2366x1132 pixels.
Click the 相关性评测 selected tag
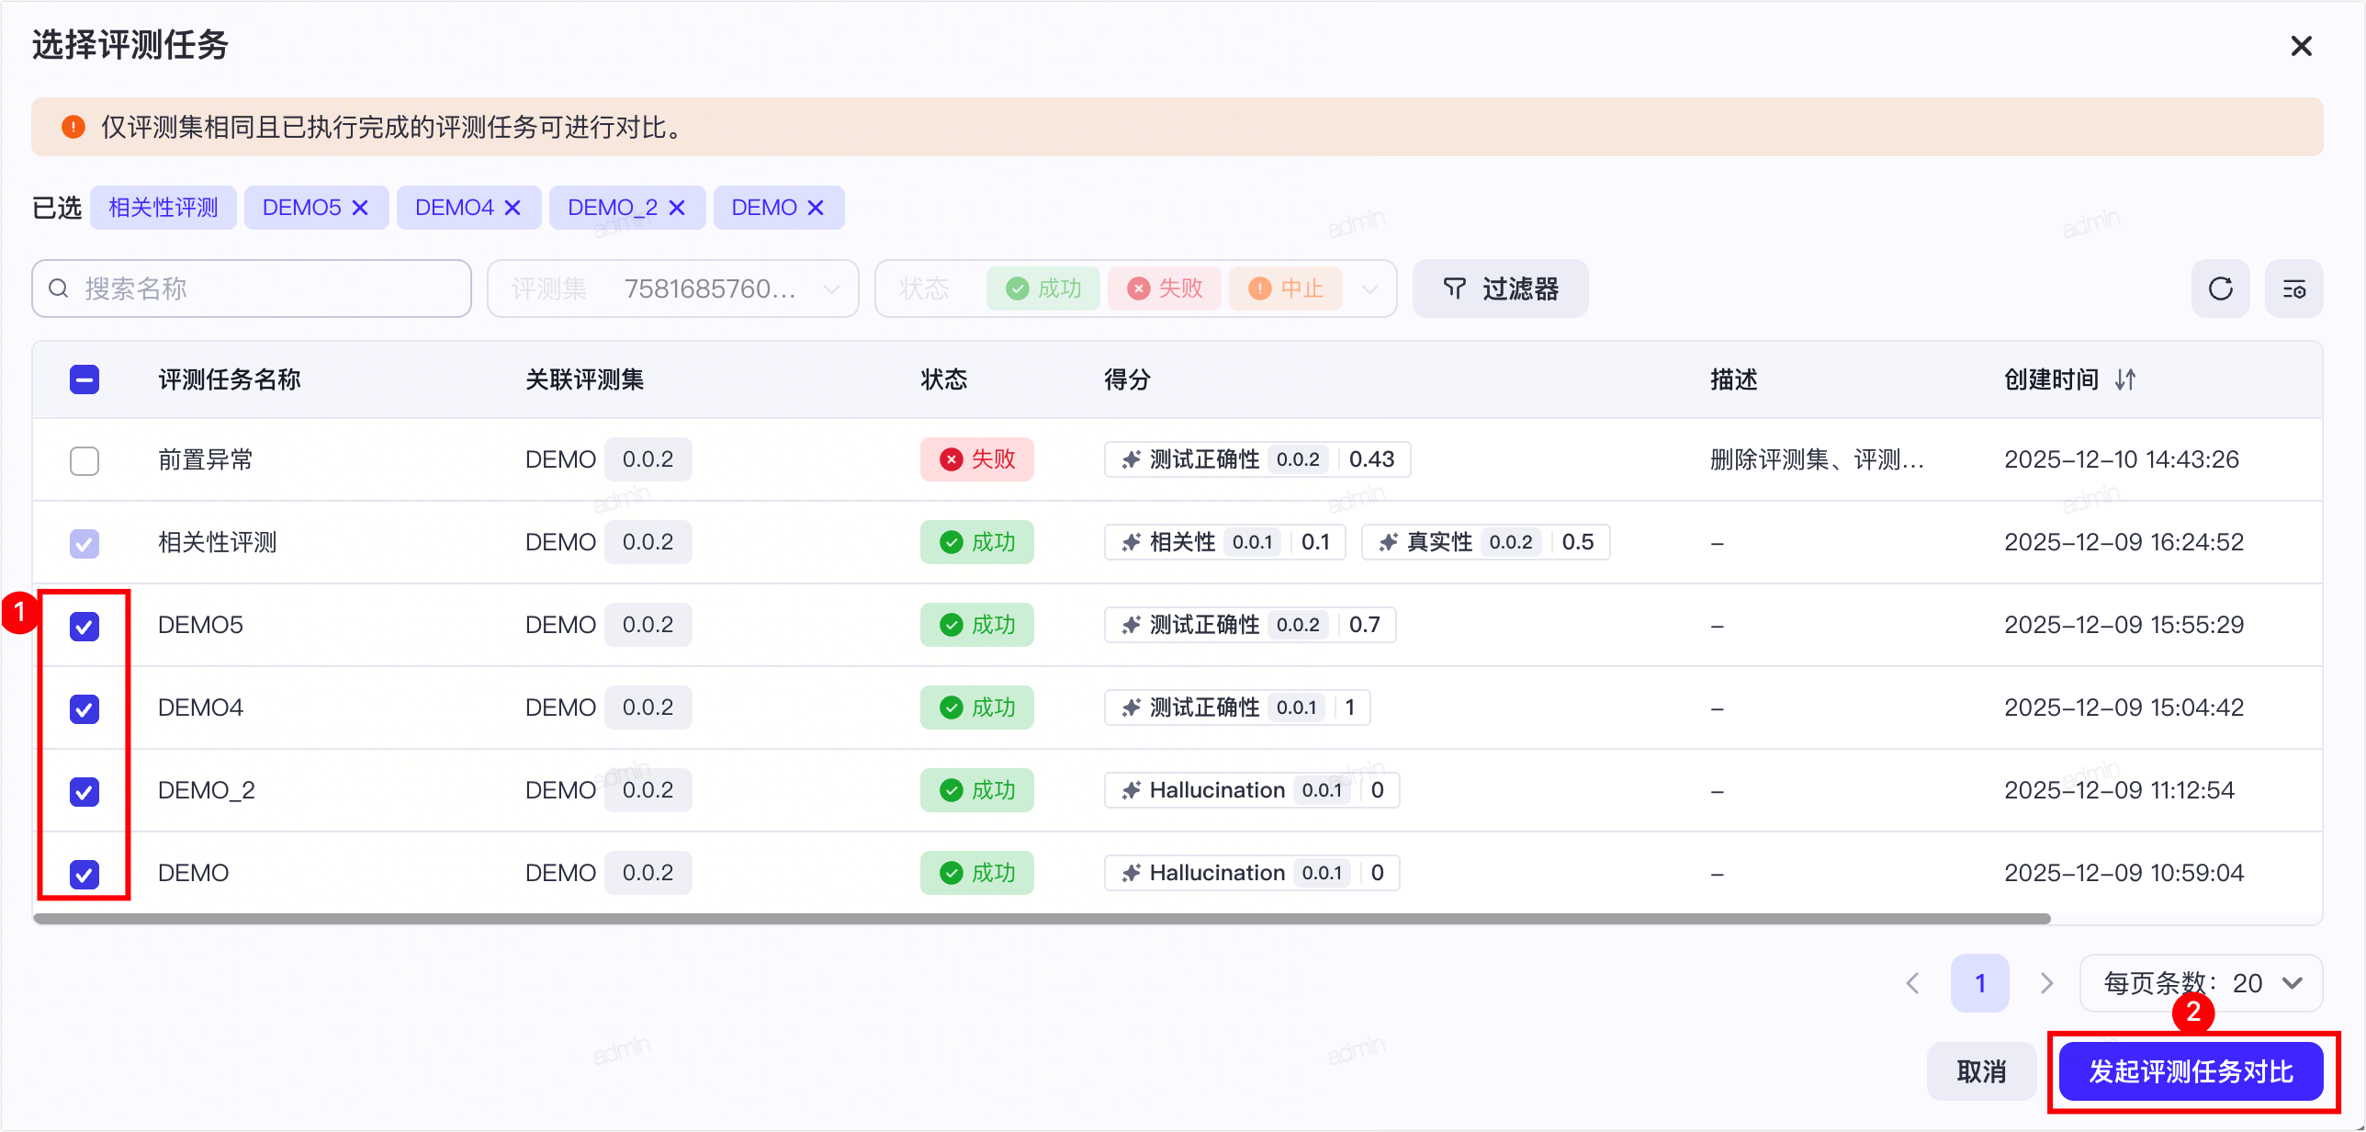pos(163,208)
